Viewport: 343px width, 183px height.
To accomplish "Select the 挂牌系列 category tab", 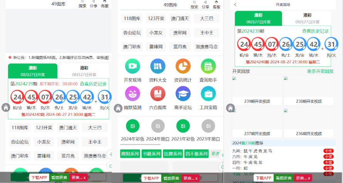I will tap(173, 154).
